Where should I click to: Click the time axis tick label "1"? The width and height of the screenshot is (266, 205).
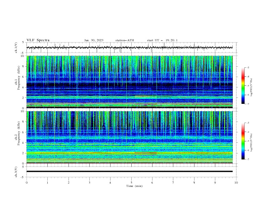[x=47, y=183]
